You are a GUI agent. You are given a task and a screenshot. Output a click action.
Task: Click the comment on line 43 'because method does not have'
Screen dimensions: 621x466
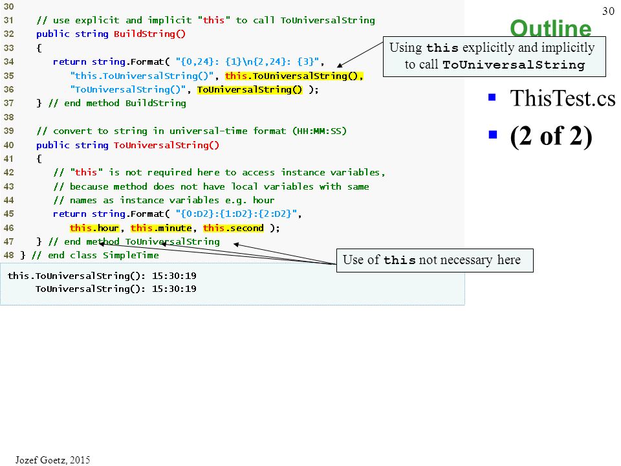[211, 186]
